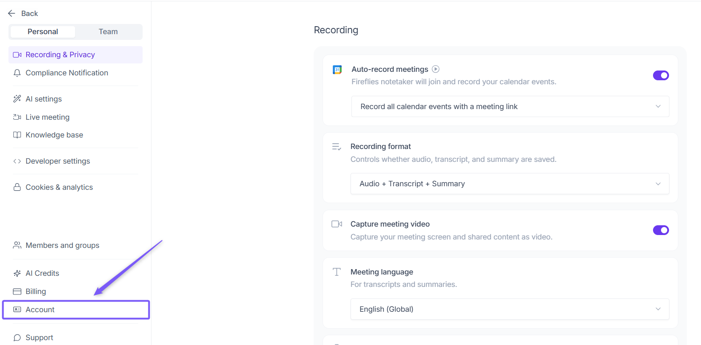Disable the Capture meeting video switch
701x345 pixels.
(661, 230)
